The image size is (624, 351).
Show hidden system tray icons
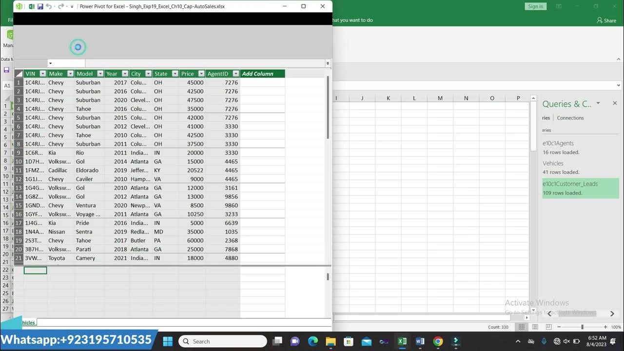(518, 341)
